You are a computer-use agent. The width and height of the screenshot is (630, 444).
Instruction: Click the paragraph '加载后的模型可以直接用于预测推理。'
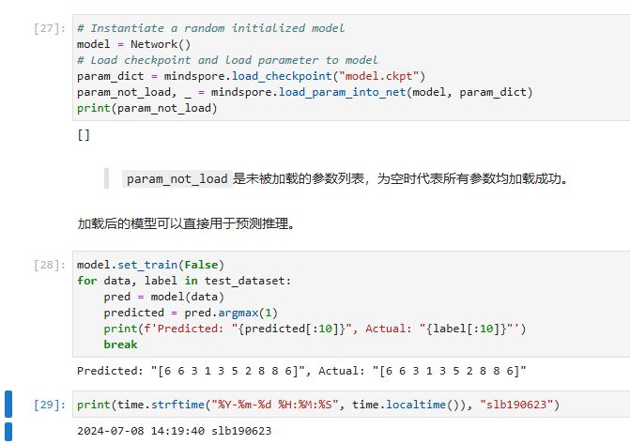(x=187, y=223)
